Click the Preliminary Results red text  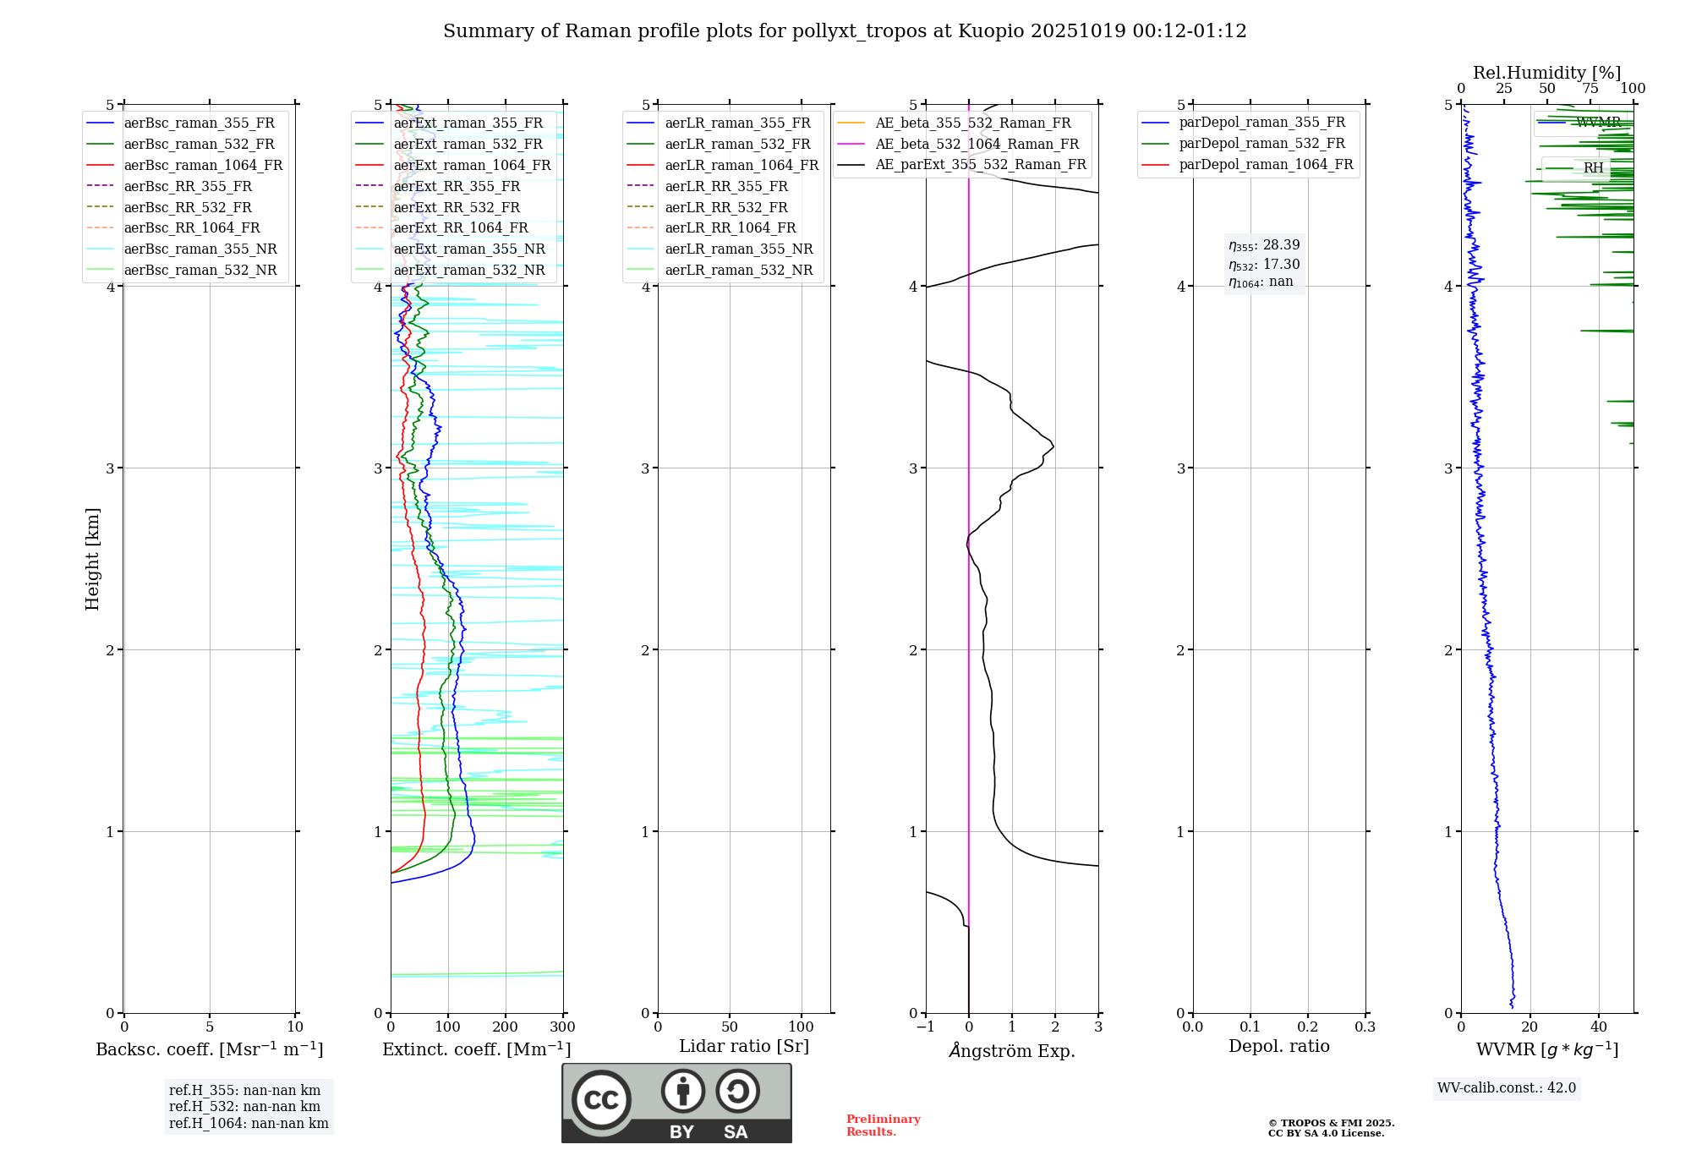tap(883, 1125)
